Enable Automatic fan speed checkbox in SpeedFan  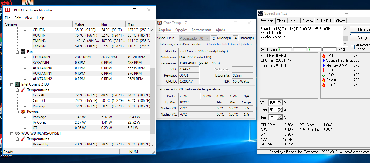click(x=353, y=47)
